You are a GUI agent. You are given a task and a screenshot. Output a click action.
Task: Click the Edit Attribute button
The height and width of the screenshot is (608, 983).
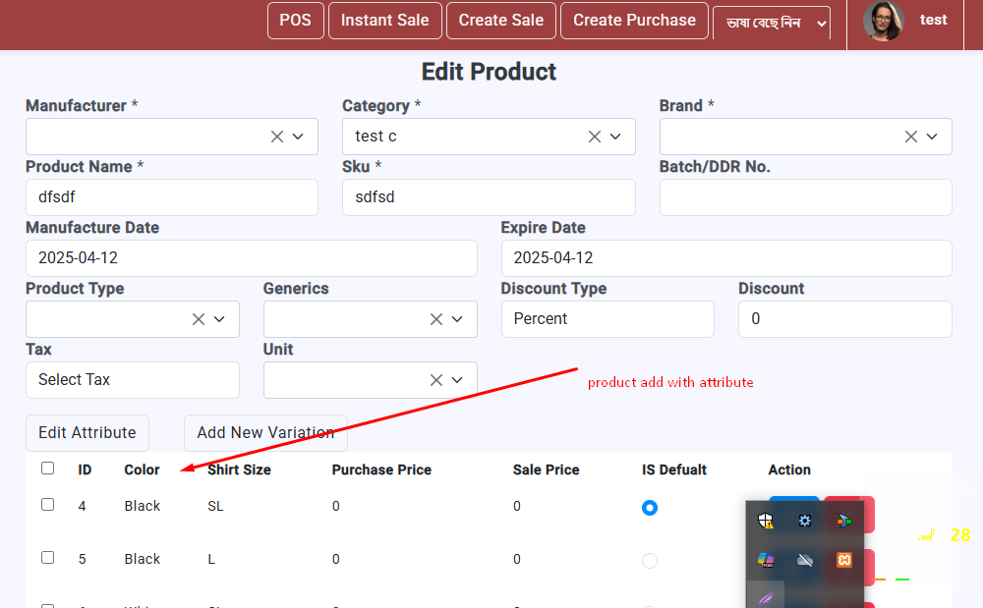pos(87,433)
